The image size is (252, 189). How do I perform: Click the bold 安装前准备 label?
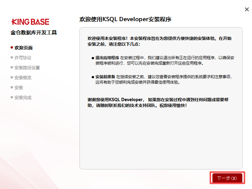click(x=105, y=77)
